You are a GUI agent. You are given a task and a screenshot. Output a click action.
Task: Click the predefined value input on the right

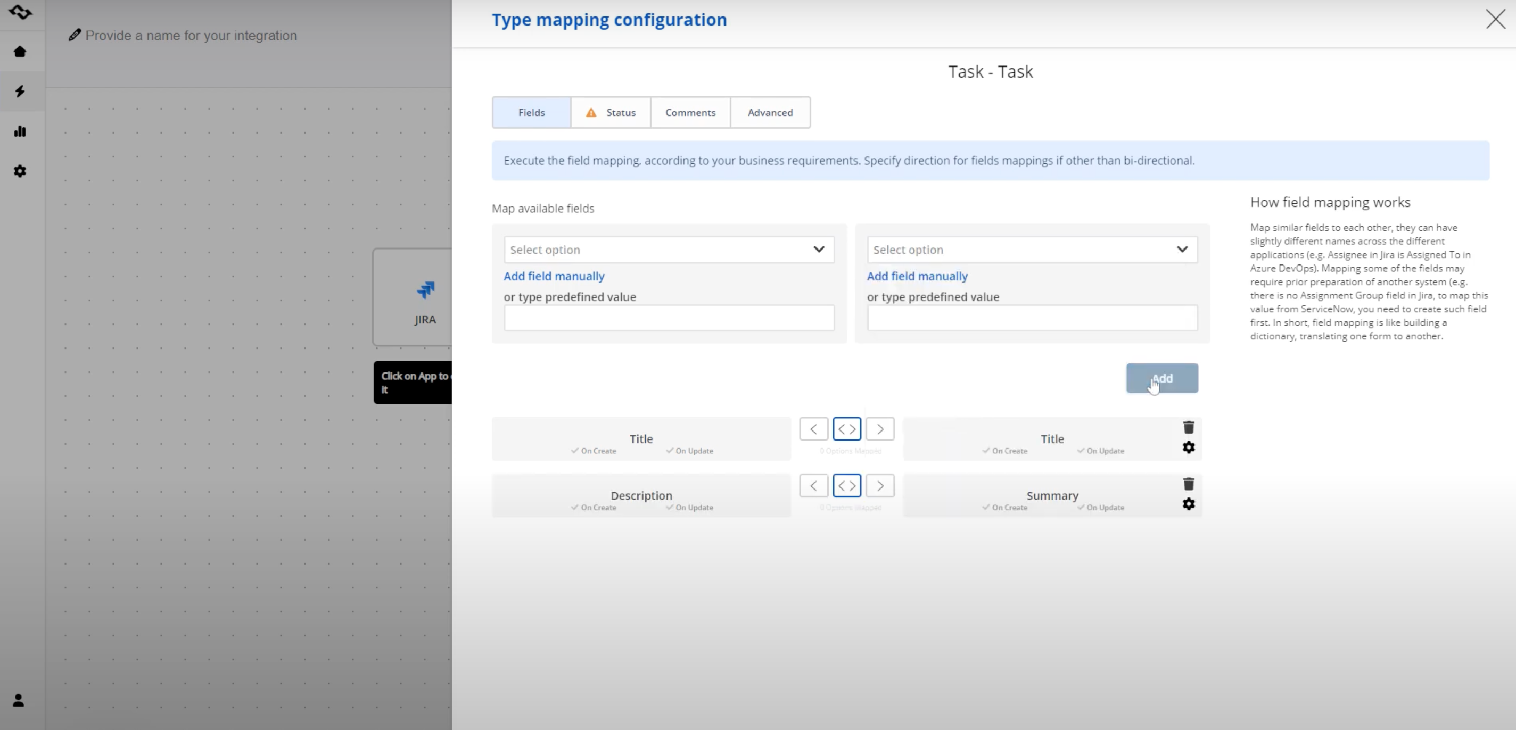[1032, 318]
